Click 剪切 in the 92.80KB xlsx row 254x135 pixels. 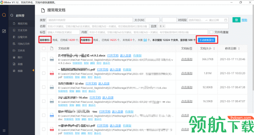tap(85, 91)
